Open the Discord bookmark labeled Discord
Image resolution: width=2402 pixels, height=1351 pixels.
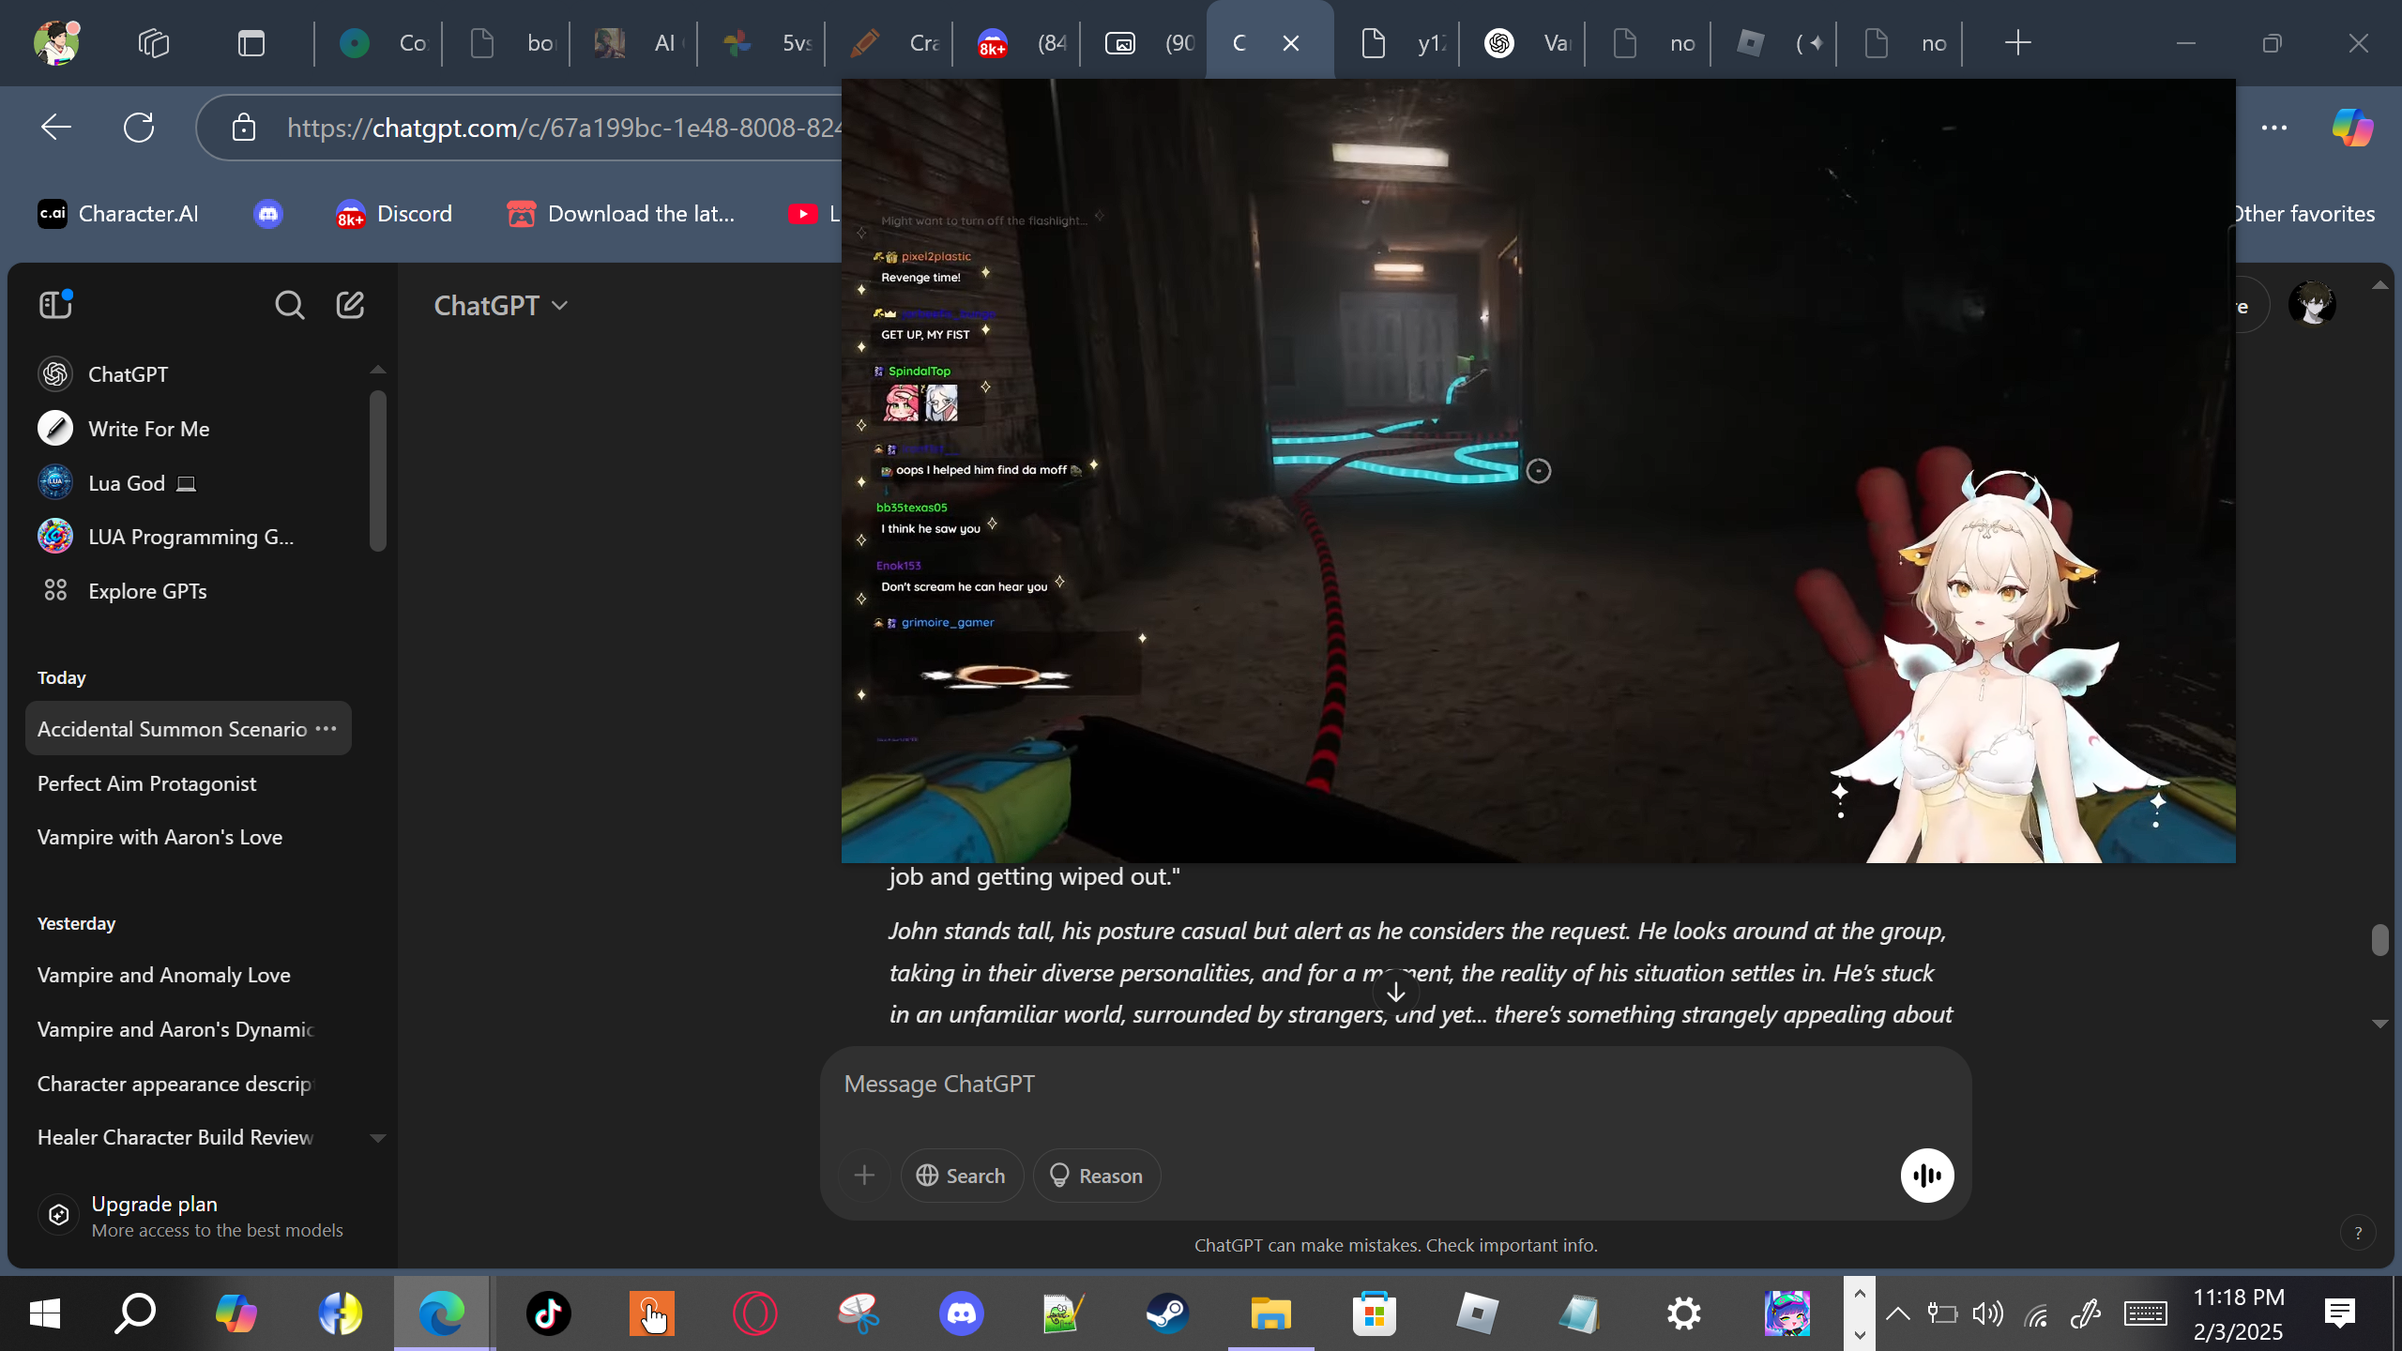[394, 214]
